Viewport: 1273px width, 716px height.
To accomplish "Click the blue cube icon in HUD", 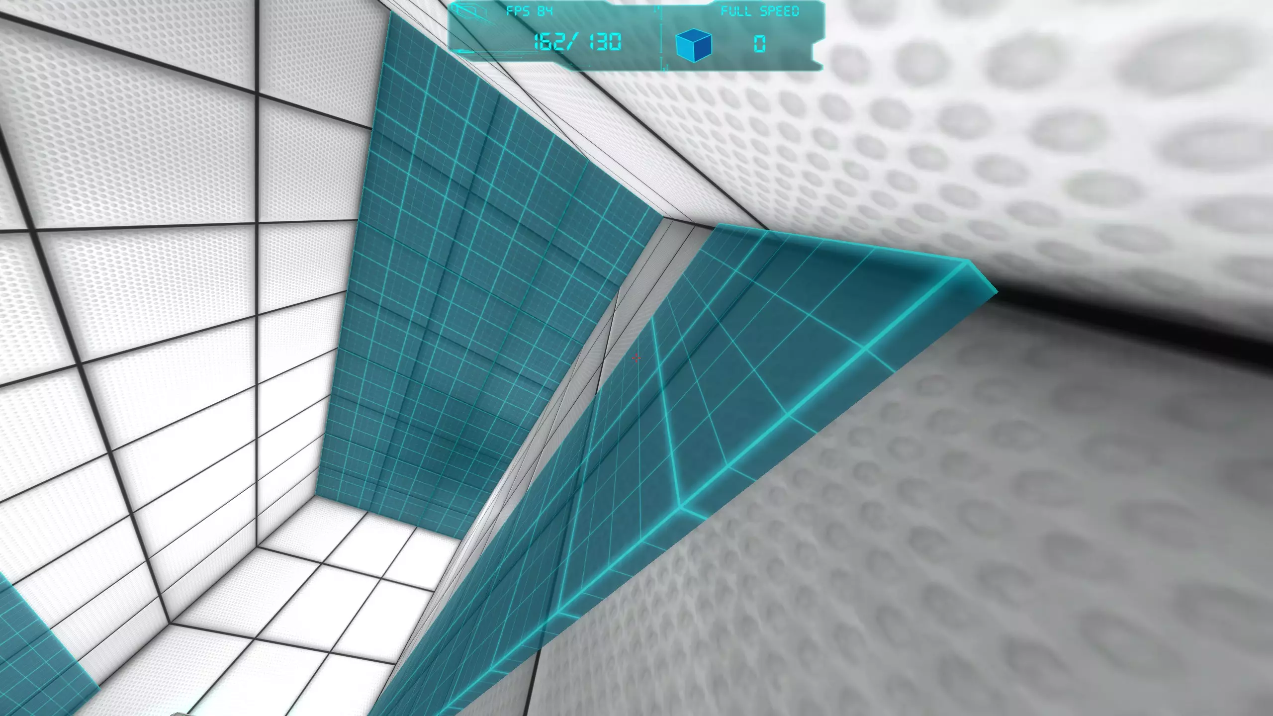I will (694, 44).
